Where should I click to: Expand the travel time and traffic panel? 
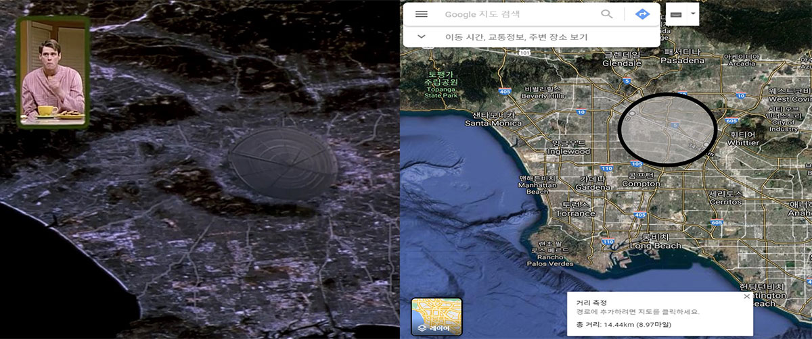[x=422, y=37]
